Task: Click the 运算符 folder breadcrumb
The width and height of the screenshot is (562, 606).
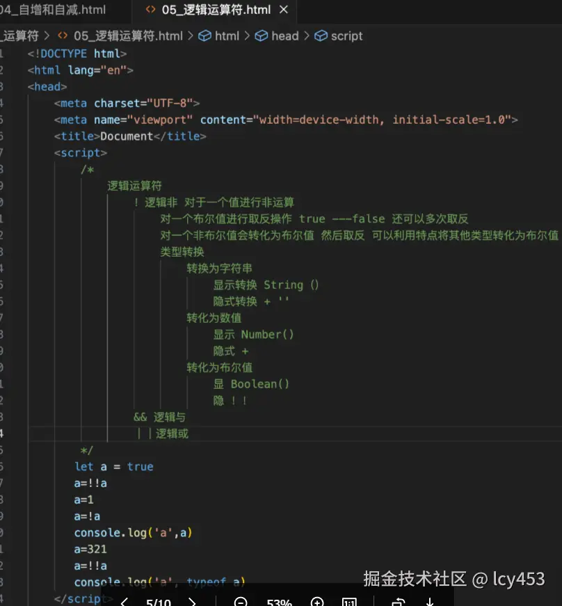Action: 19,36
